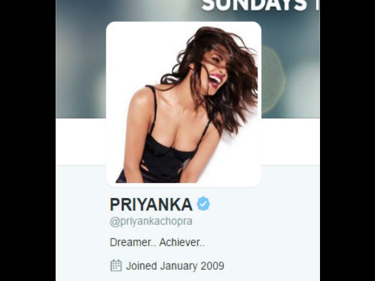Open the profile picture thumbnail
The width and height of the screenshot is (375, 281).
point(183,104)
